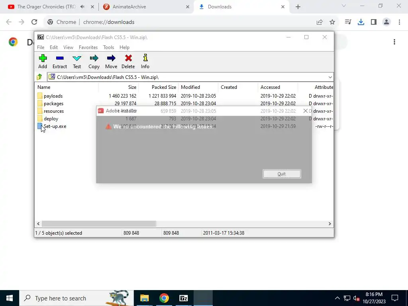Screen dimensions: 408x306
Task: Open the Info toolbar icon
Action: click(145, 58)
